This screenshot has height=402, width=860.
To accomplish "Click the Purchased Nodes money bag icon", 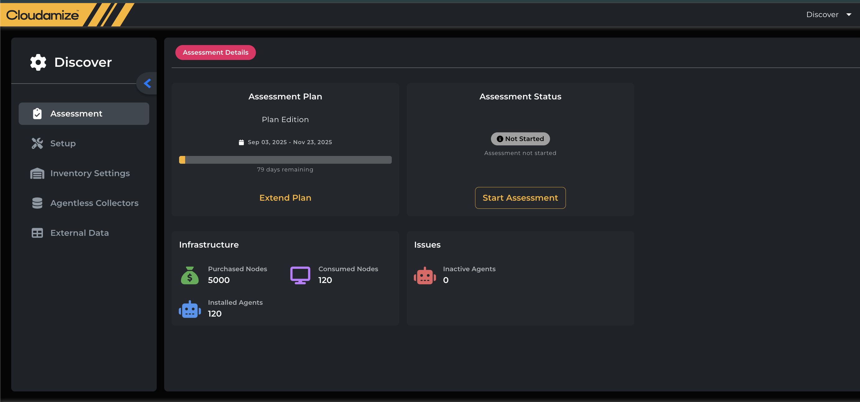I will (190, 276).
